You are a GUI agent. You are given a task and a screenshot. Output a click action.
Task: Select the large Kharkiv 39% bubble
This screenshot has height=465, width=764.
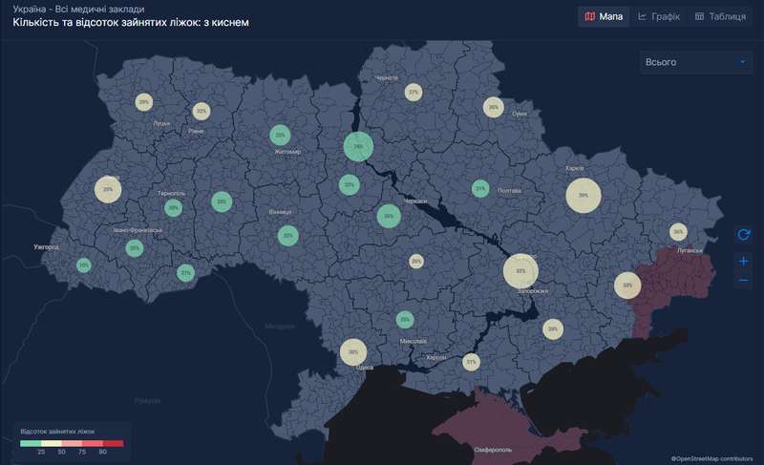tap(583, 196)
